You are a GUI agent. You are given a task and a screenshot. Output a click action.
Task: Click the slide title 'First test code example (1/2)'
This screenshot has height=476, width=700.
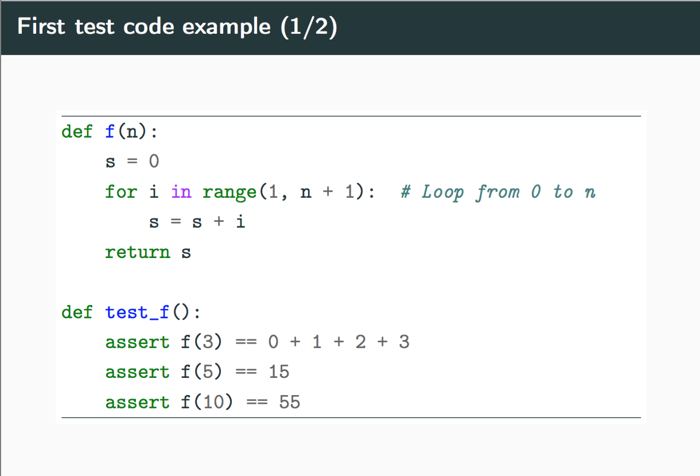(x=177, y=27)
